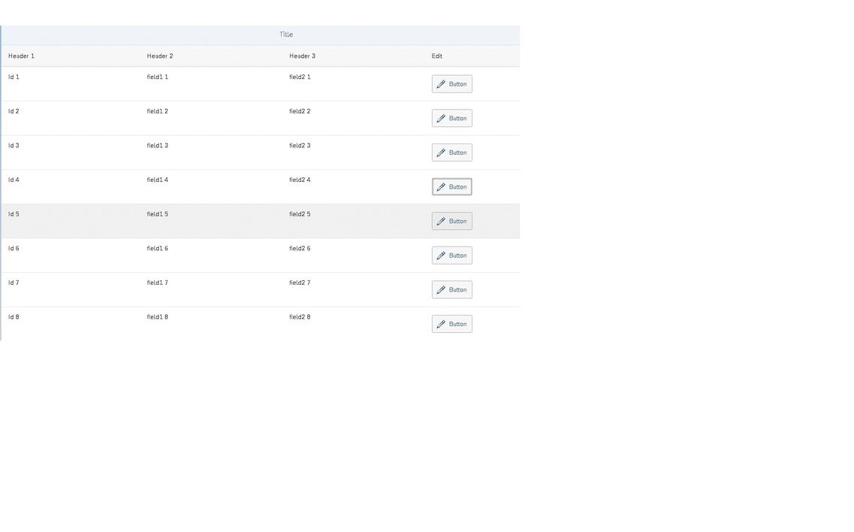Click the pencil edit icon for Id 4
Image resolution: width=854 pixels, height=532 pixels.
442,186
